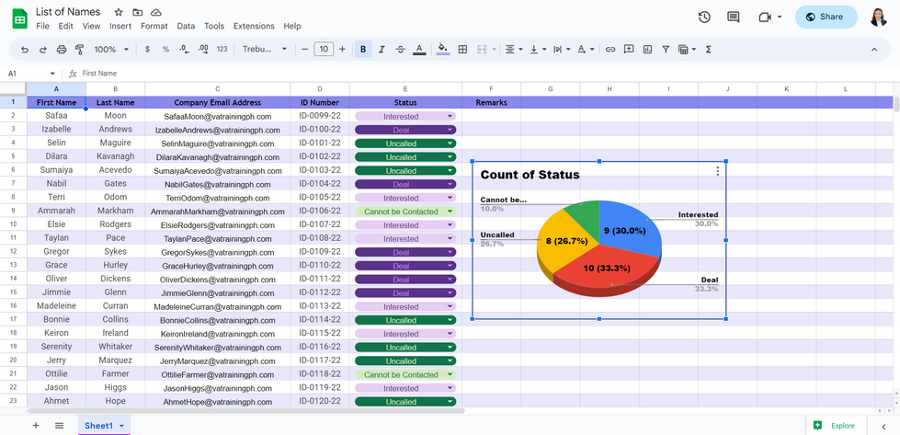Open the fill color picker

pyautogui.click(x=442, y=49)
